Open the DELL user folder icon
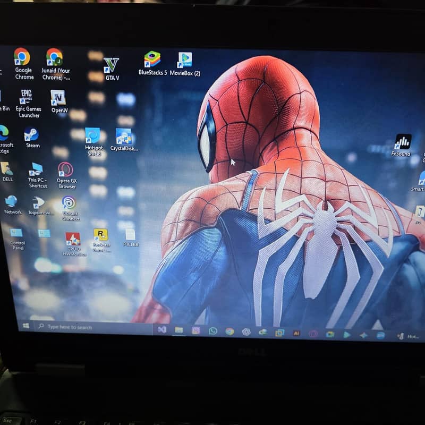Image resolution: width=425 pixels, height=425 pixels. click(x=7, y=172)
